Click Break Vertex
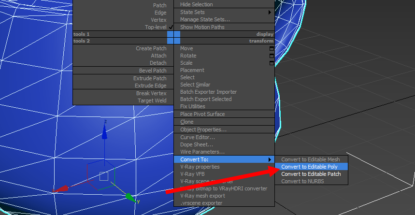 [x=151, y=93]
